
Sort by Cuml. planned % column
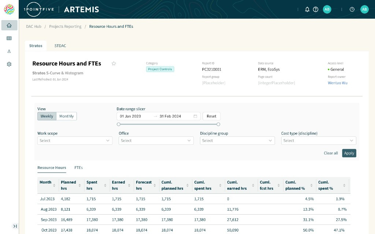tap(311, 185)
